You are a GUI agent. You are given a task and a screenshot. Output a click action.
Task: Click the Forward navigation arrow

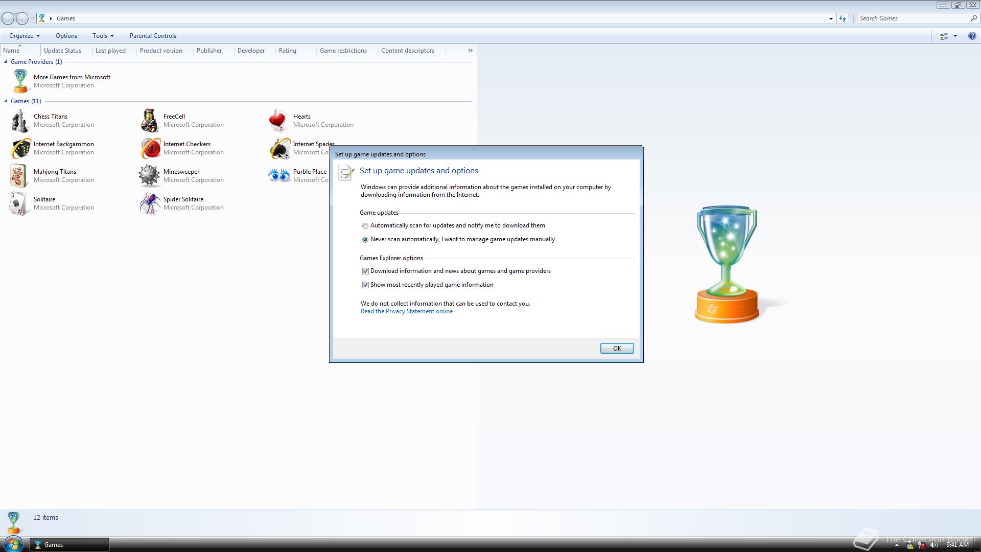click(x=22, y=18)
